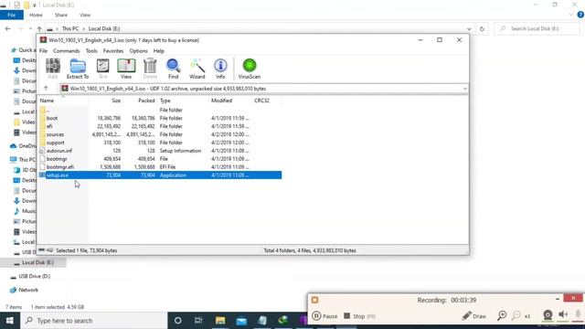Select USB Drive (D:) in navigation pane

pos(35,276)
